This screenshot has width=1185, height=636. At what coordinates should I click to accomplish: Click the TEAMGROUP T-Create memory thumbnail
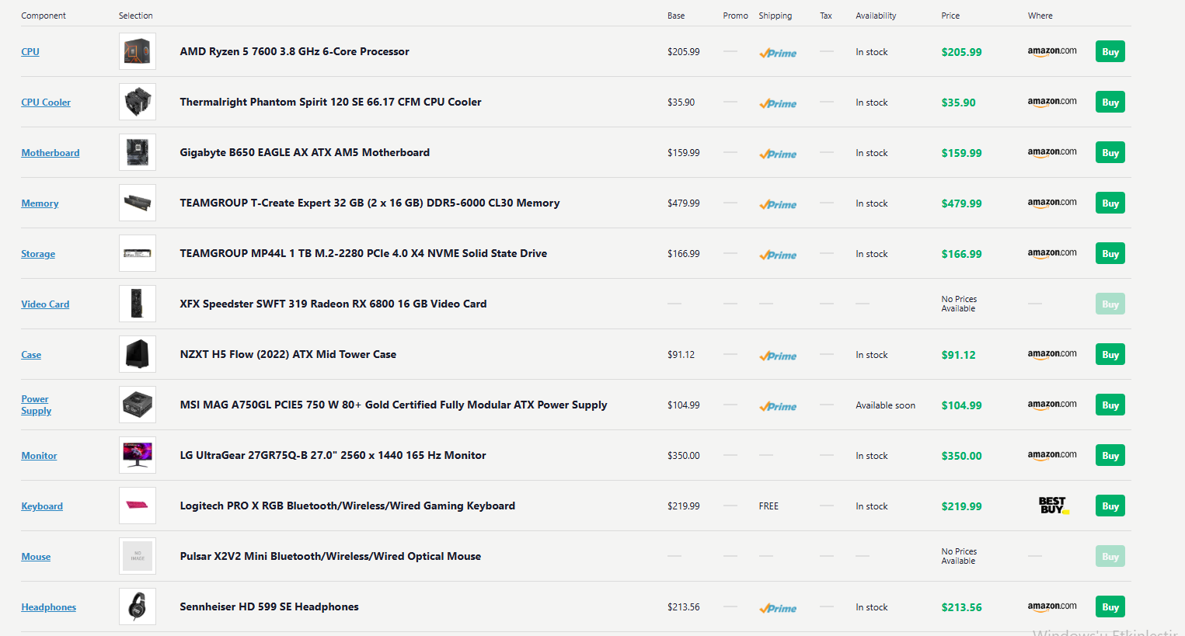[138, 203]
